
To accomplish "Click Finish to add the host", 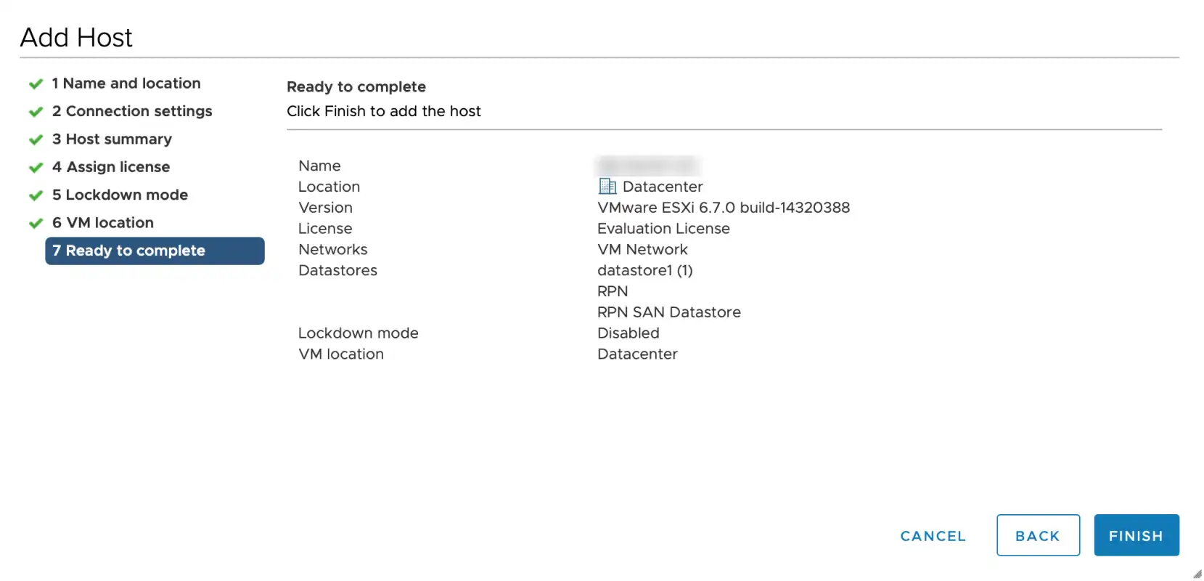I will click(1137, 535).
